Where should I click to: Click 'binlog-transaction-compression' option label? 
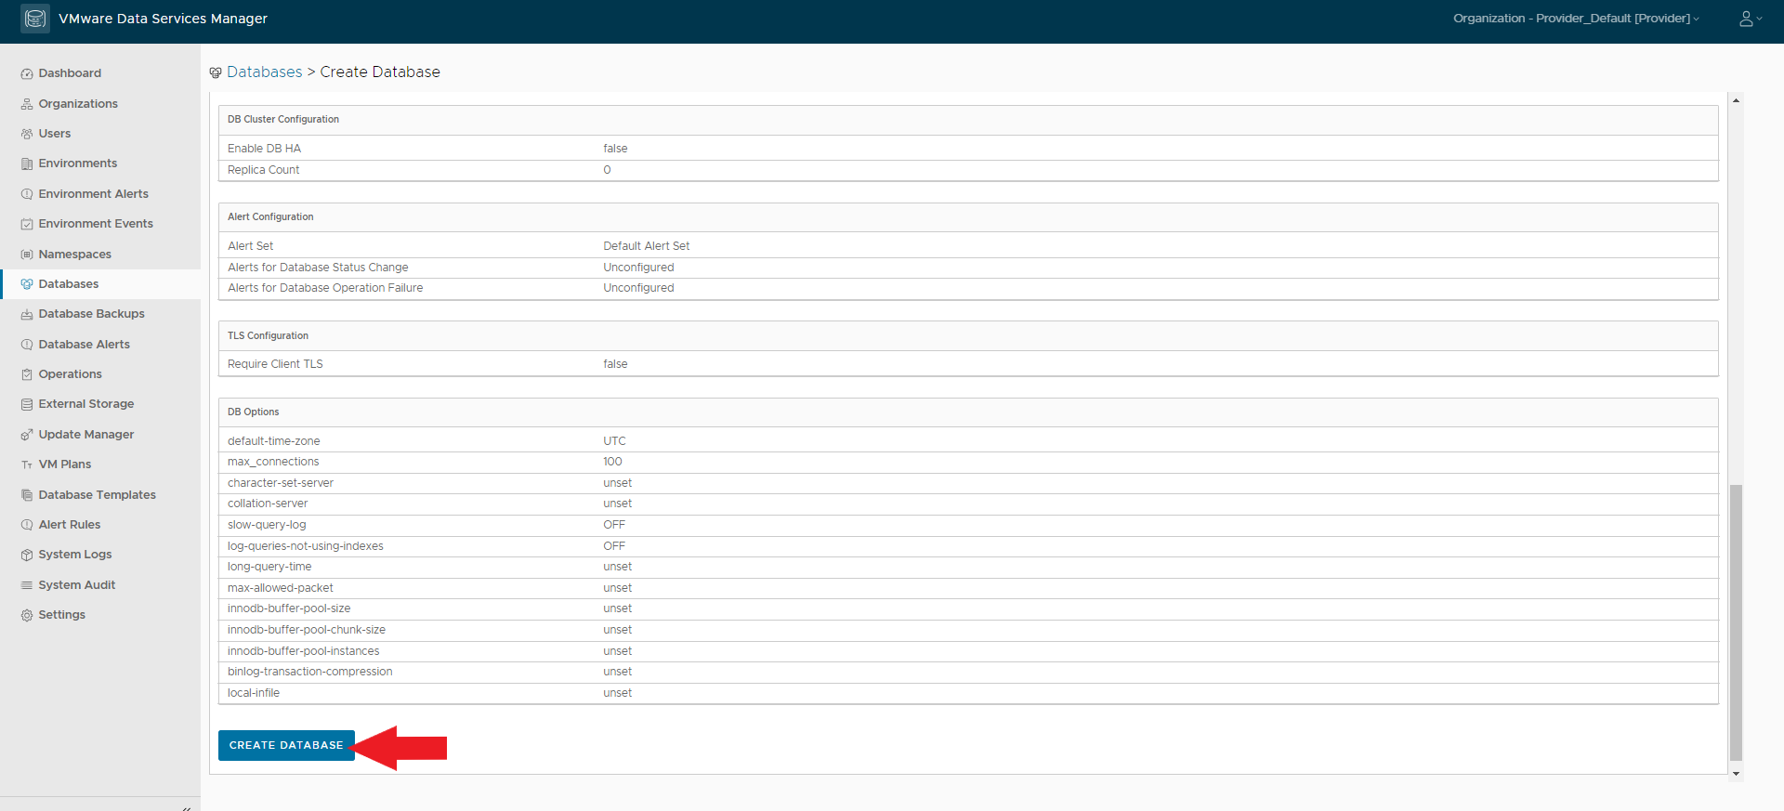(309, 672)
